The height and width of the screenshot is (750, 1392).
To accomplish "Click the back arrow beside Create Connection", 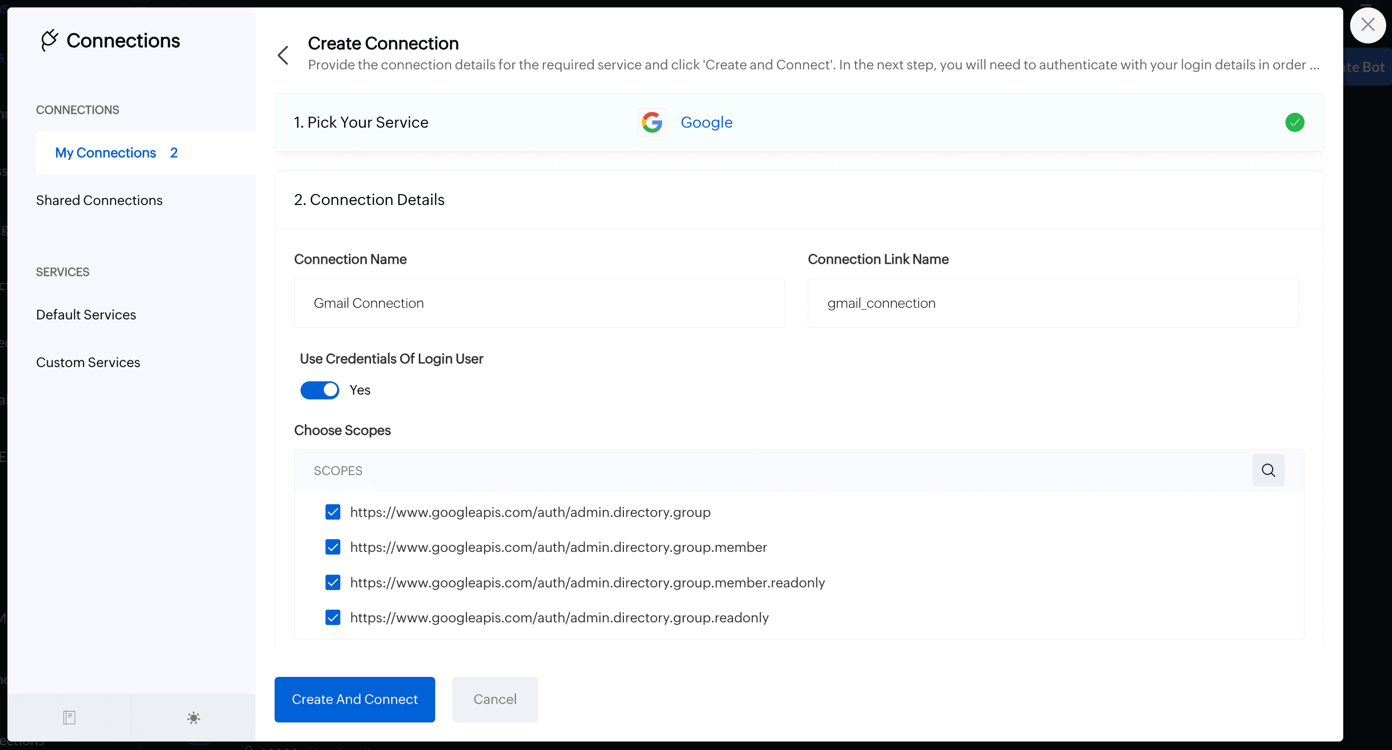I will click(283, 55).
